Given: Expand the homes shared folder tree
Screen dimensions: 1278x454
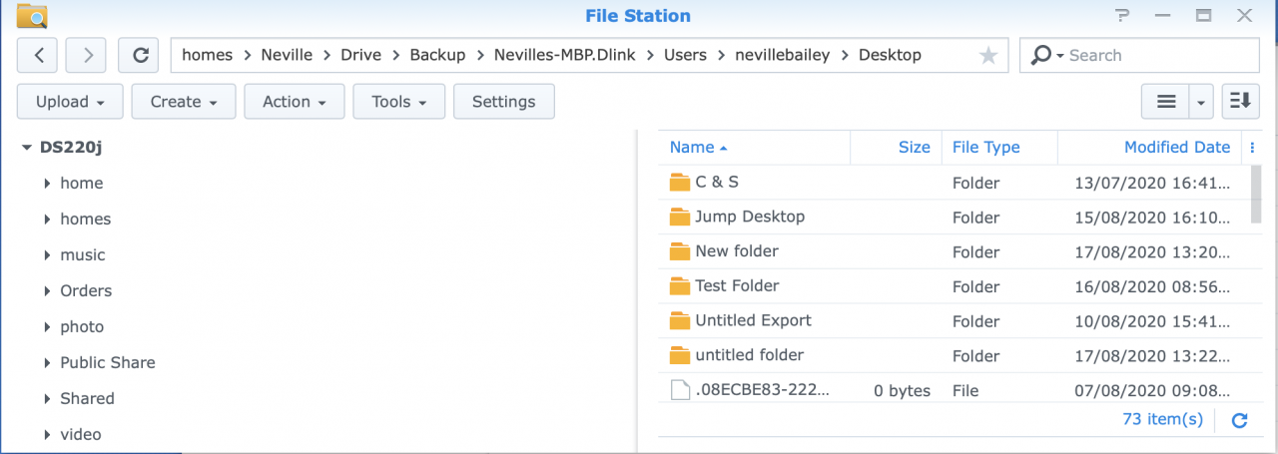Looking at the screenshot, I should [x=47, y=220].
